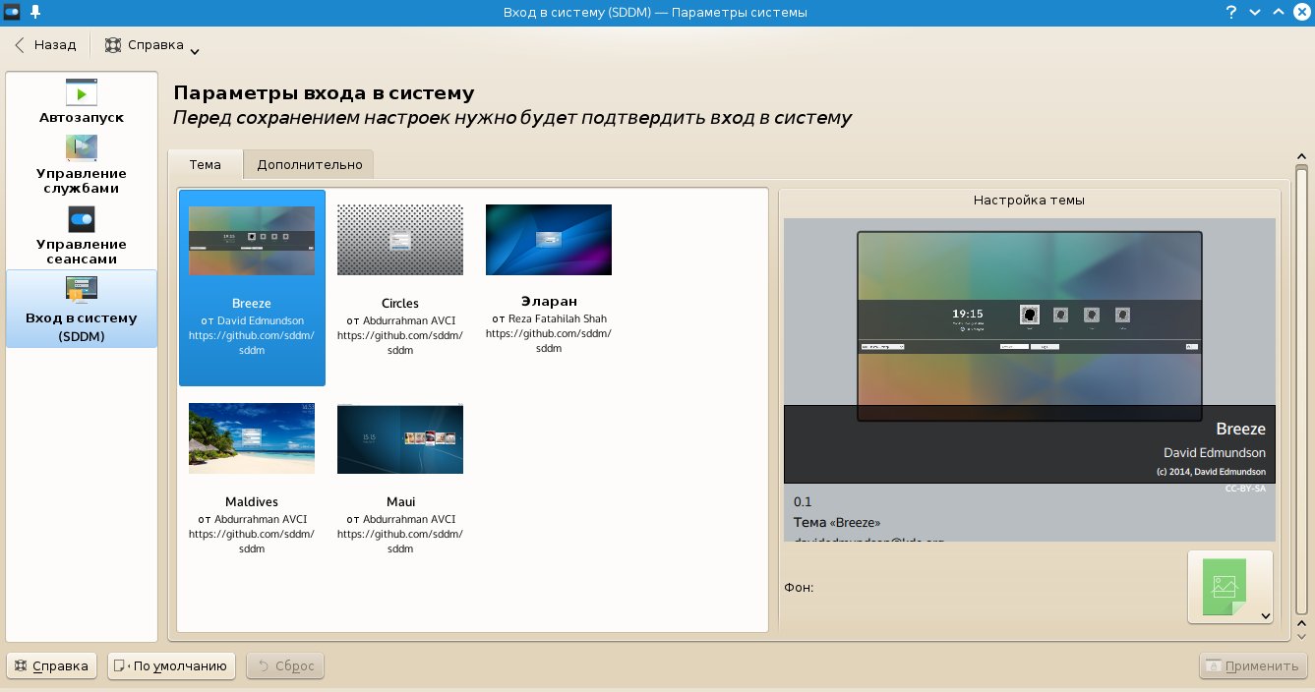Open the Справка toolbar menu
The height and width of the screenshot is (692, 1315).
click(152, 45)
